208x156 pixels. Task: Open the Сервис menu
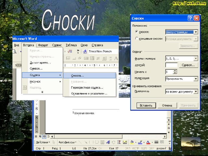(57, 45)
